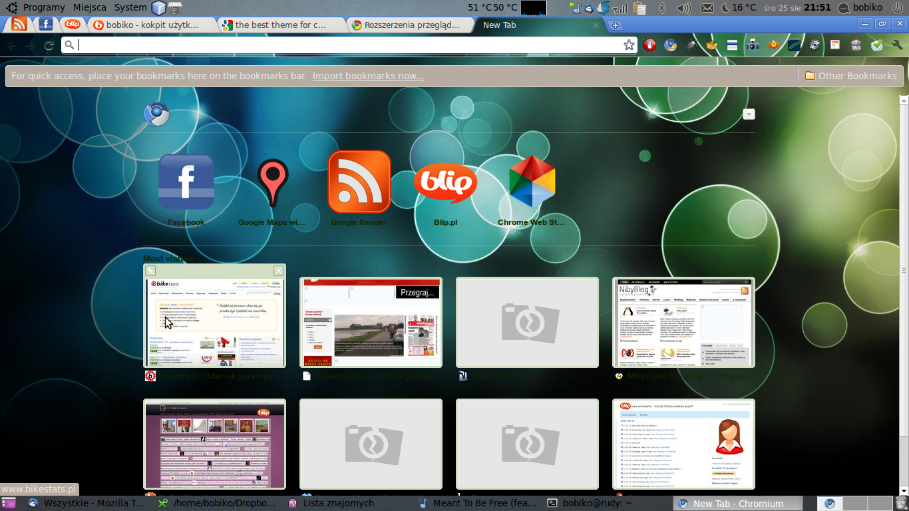Open the bikestats.pl most-visited thumbnail

pos(214,322)
